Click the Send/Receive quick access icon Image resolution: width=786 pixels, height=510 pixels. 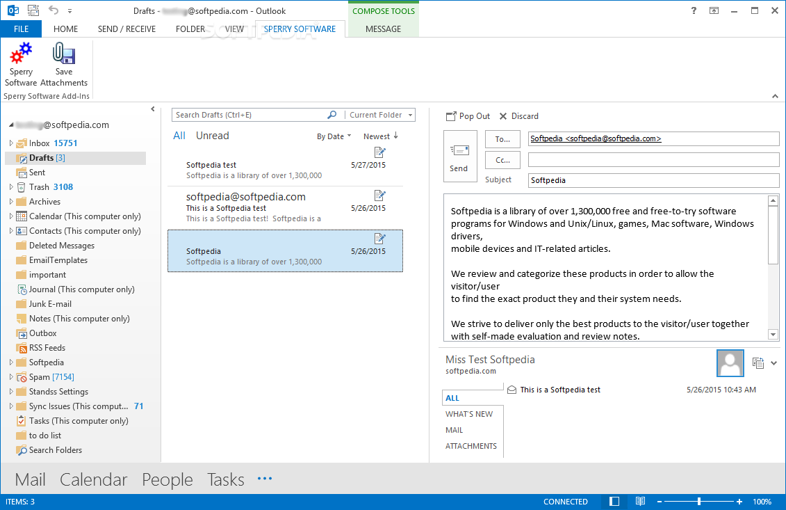click(33, 10)
